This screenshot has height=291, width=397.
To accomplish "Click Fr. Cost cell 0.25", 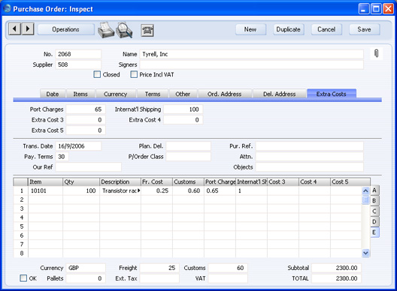I will click(156, 190).
